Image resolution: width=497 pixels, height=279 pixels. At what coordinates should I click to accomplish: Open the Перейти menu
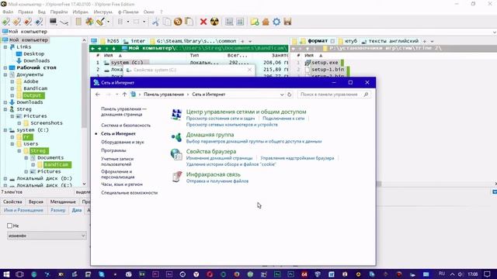point(59,12)
